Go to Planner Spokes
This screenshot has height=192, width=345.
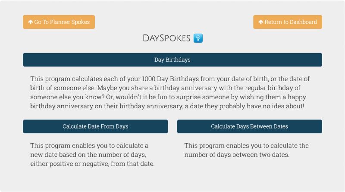(59, 22)
